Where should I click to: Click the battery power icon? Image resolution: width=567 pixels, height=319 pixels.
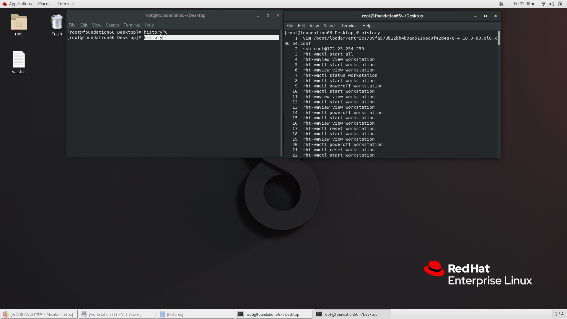click(560, 4)
